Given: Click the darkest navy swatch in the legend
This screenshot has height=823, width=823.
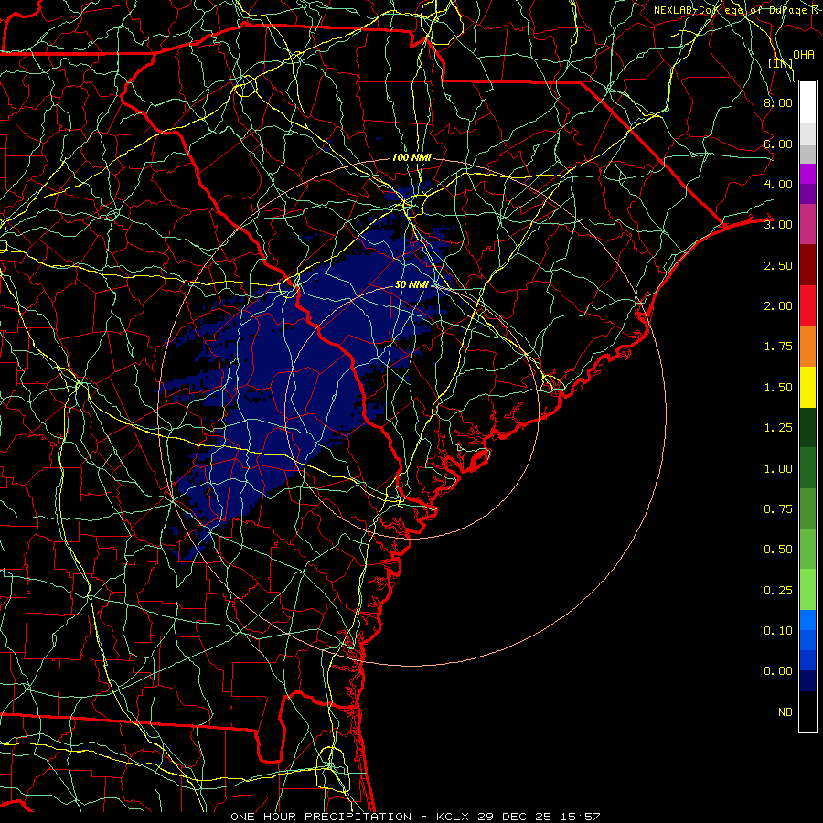Looking at the screenshot, I should 807,680.
